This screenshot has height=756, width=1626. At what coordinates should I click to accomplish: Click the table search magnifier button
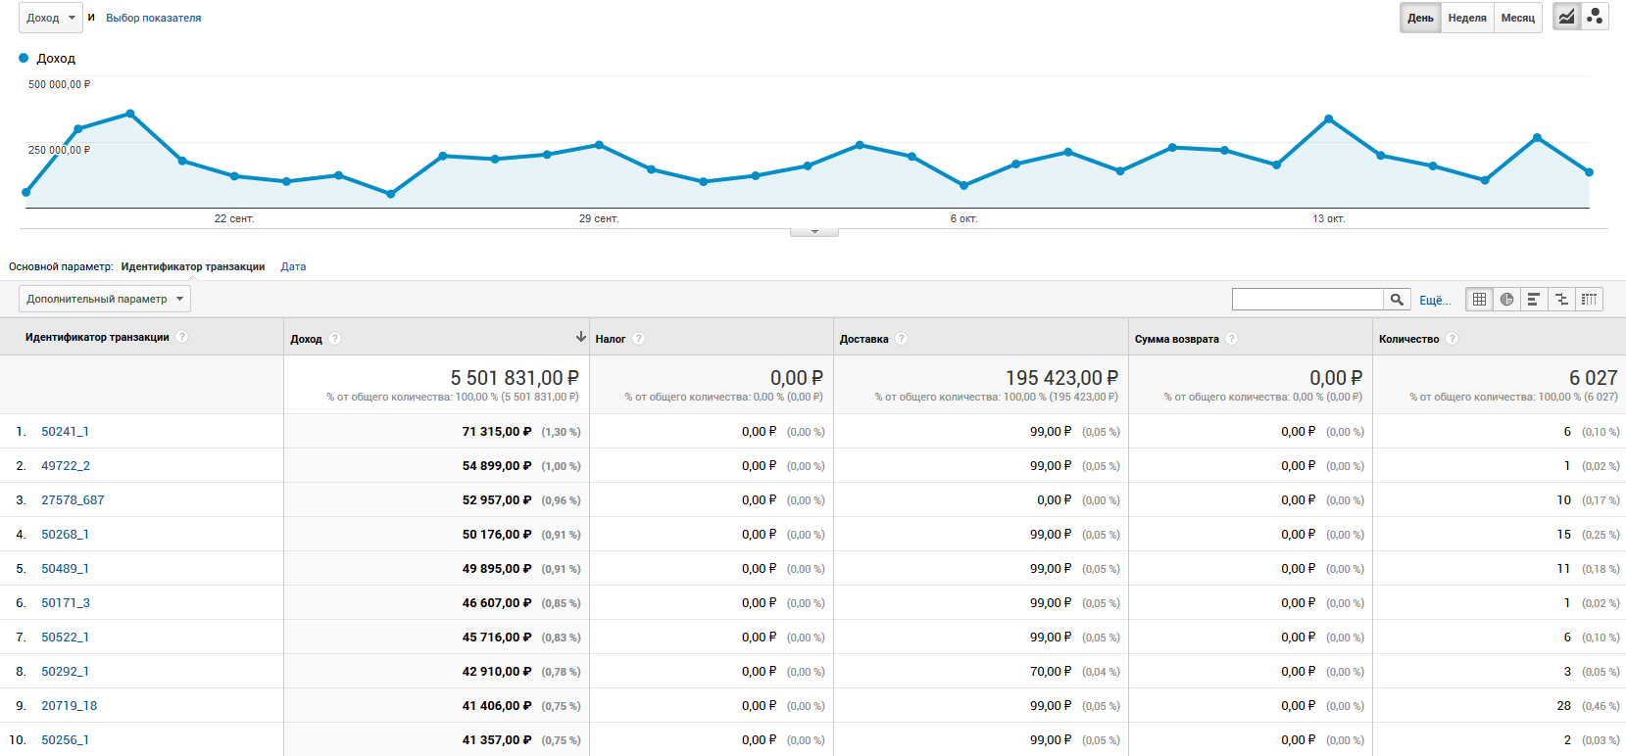coord(1397,300)
